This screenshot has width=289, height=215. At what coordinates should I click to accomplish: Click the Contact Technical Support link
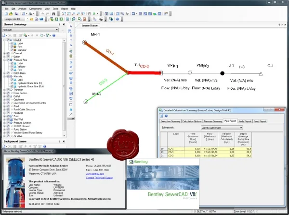coord(100,178)
